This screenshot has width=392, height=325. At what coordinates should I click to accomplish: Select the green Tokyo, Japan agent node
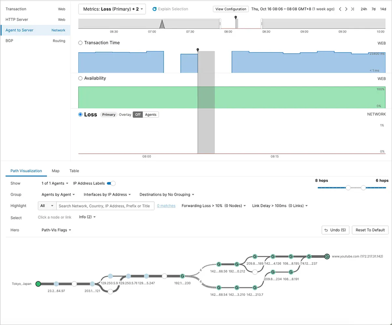pyautogui.click(x=38, y=283)
